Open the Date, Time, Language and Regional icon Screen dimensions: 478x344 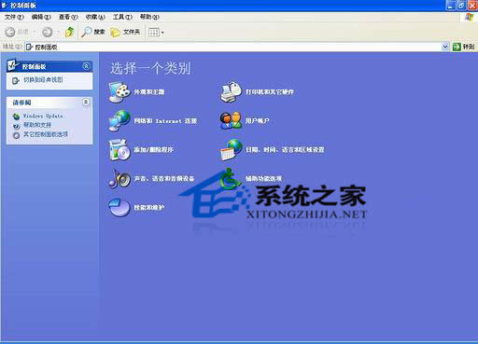(231, 150)
